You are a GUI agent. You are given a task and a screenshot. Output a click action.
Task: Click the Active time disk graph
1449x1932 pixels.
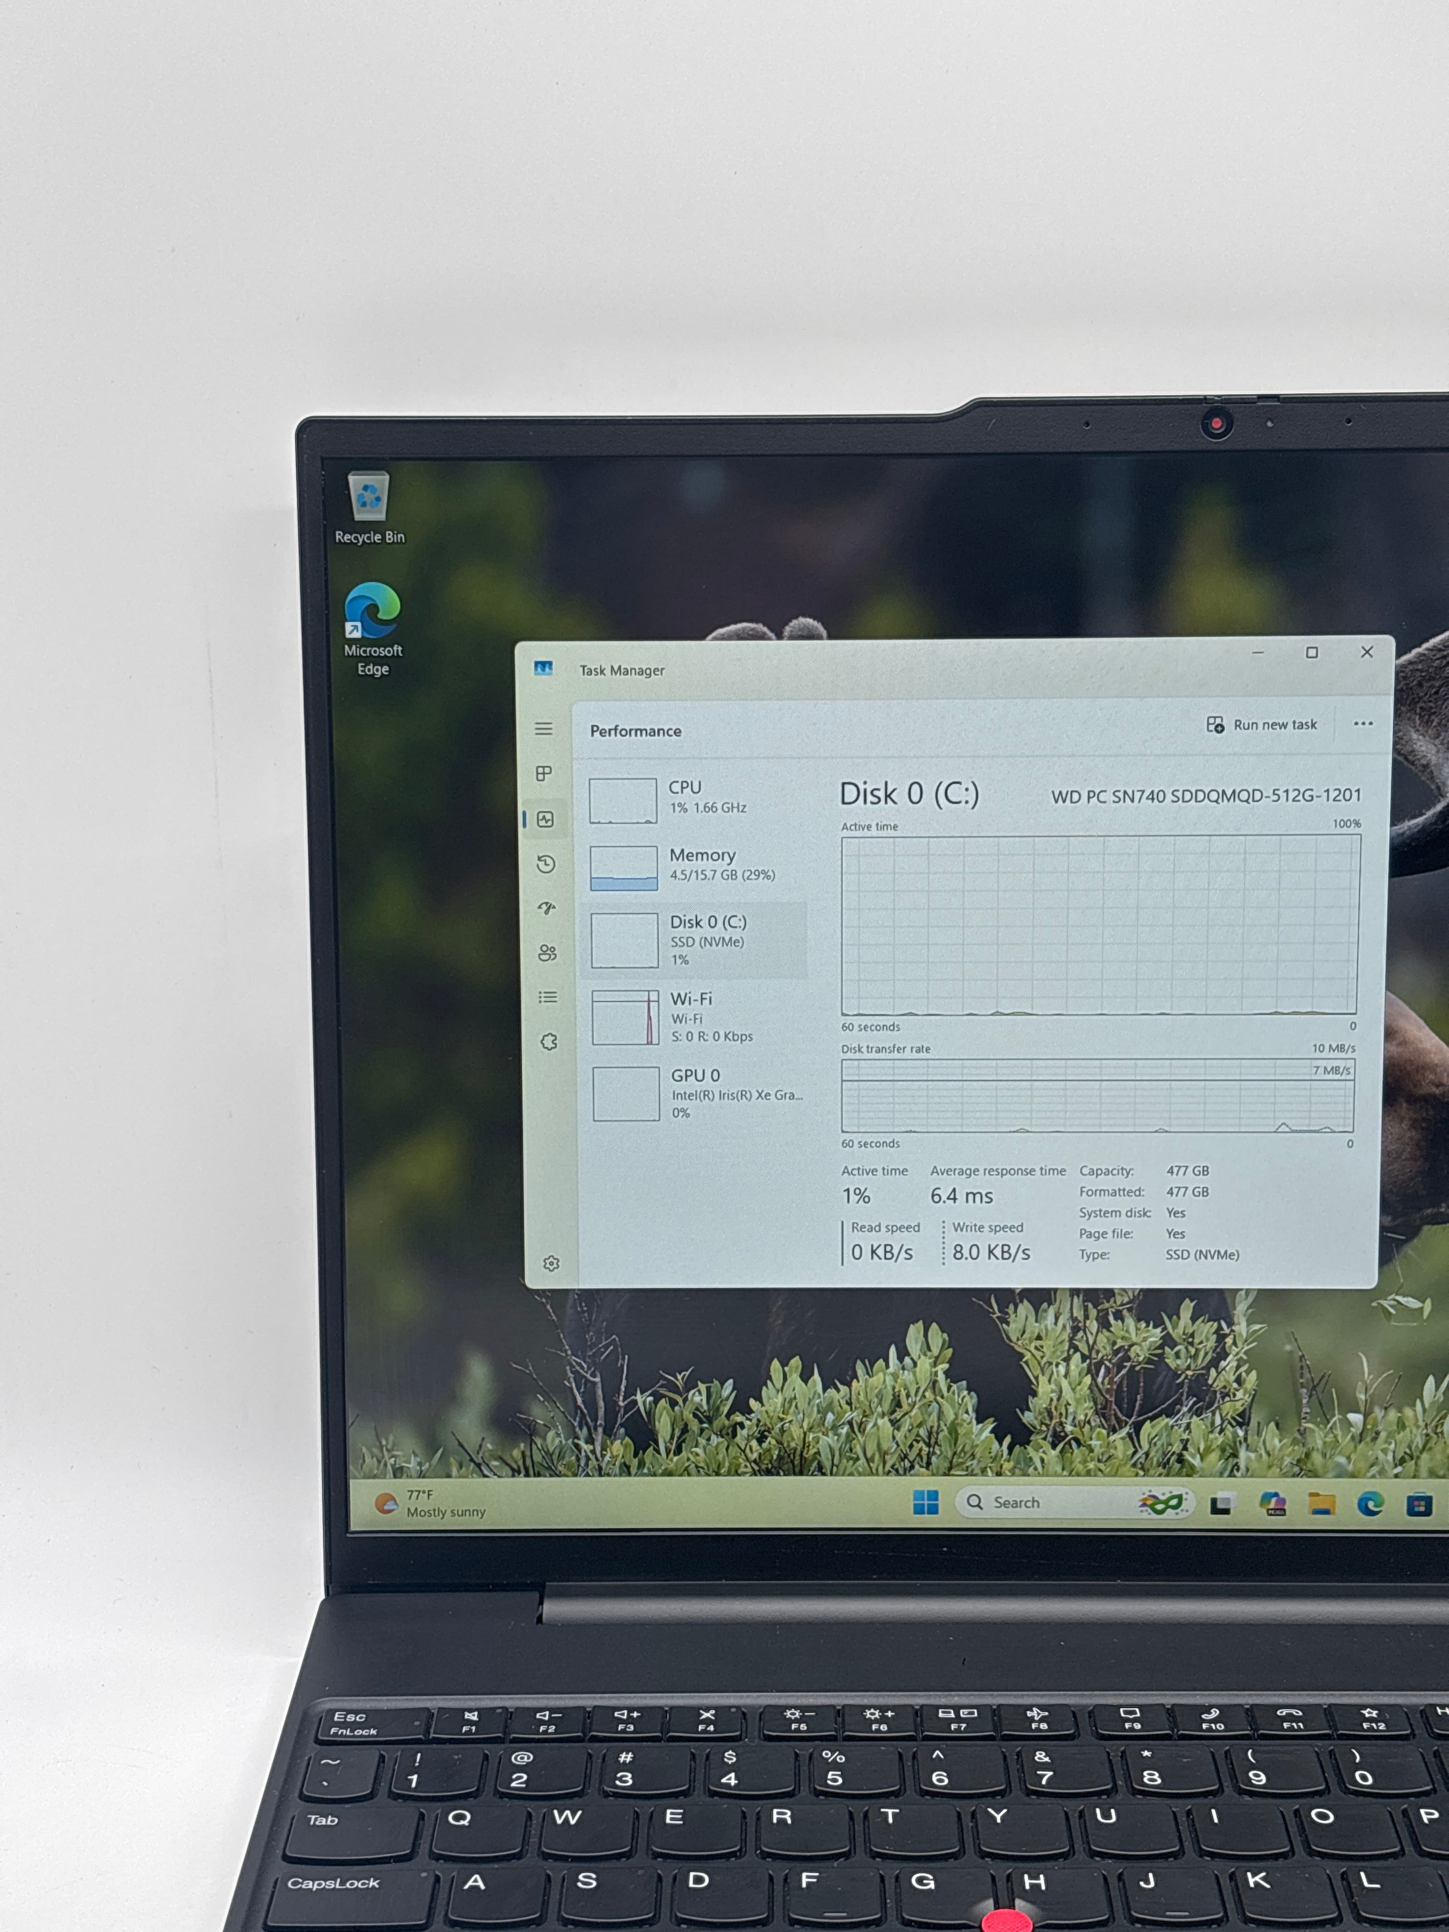coord(1101,925)
